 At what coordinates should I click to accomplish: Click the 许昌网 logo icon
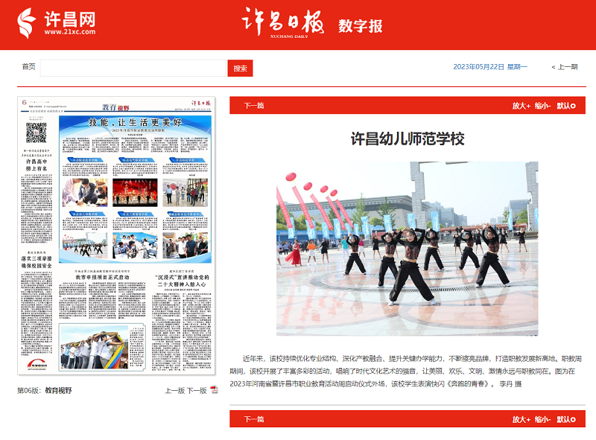(27, 24)
